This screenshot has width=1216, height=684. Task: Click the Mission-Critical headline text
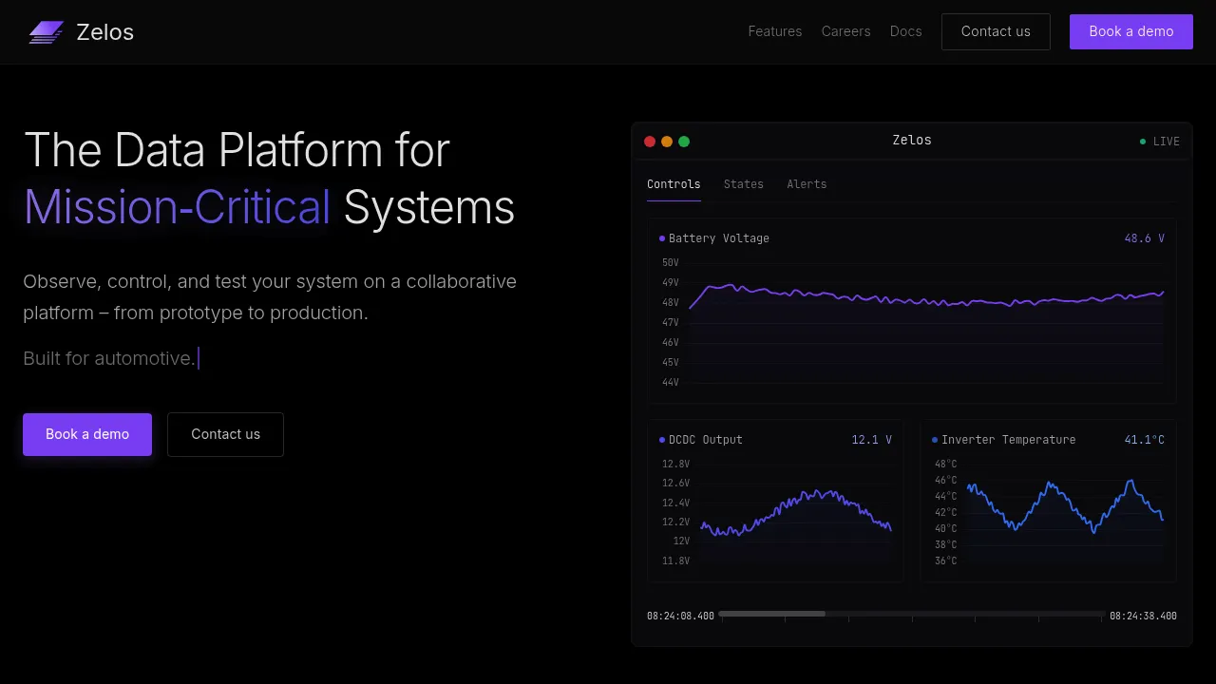coord(178,207)
